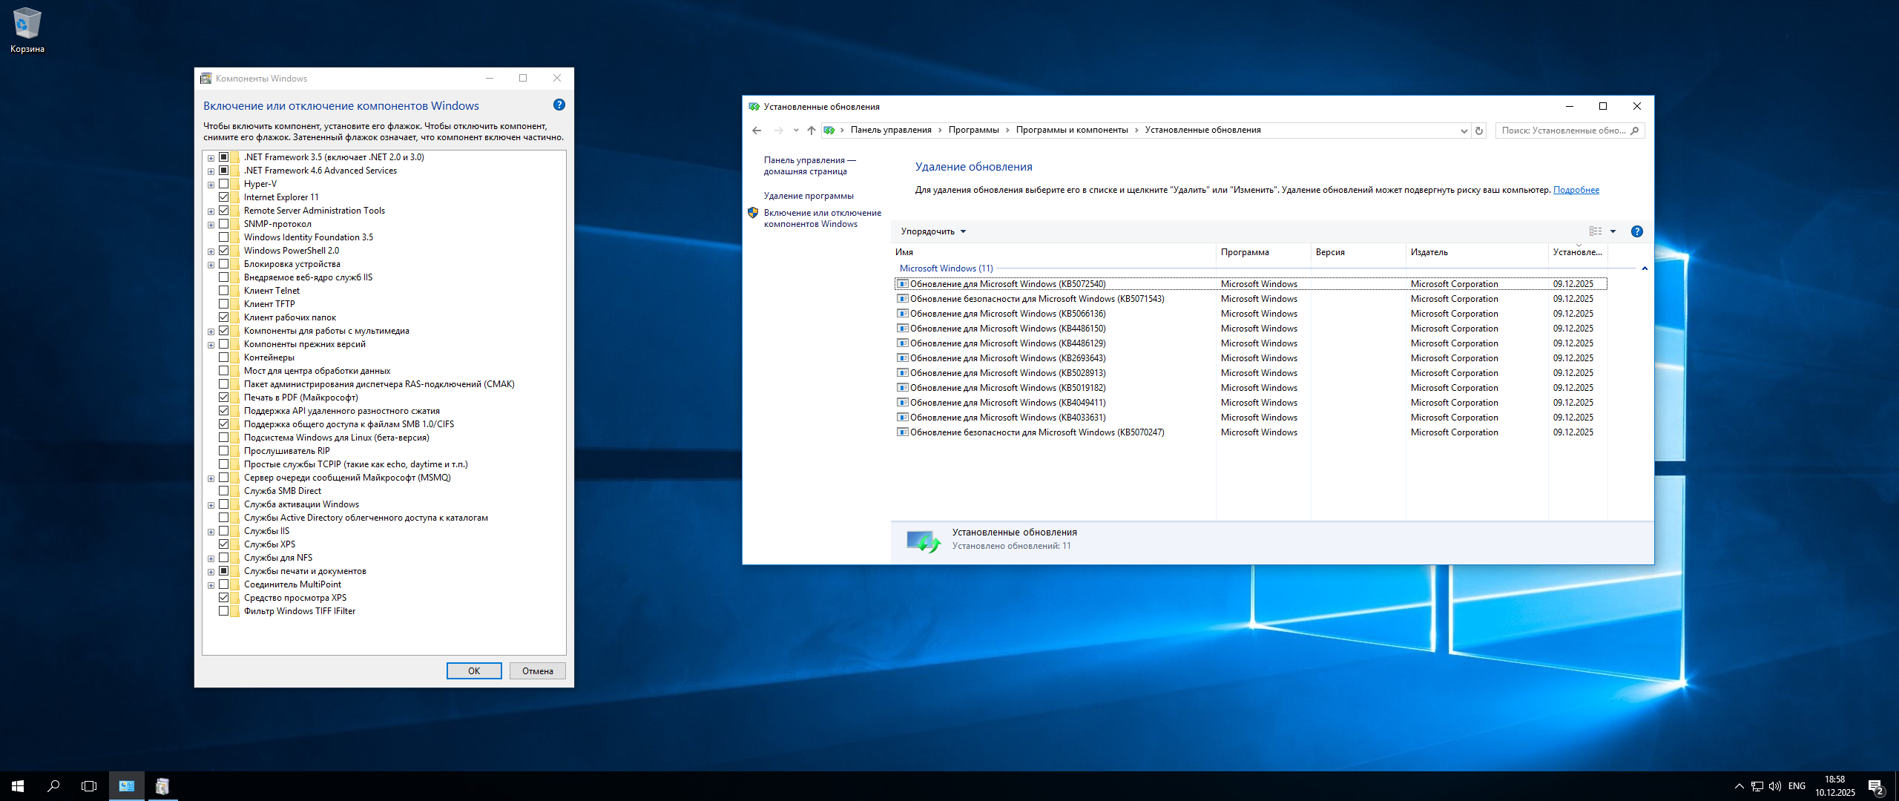Check the Клиент Telnet checkbox
The height and width of the screenshot is (801, 1899).
tap(223, 291)
